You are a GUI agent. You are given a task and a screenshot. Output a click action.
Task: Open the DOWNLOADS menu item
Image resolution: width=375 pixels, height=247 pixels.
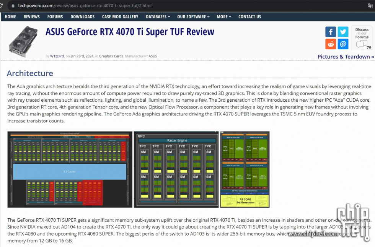pos(83,17)
